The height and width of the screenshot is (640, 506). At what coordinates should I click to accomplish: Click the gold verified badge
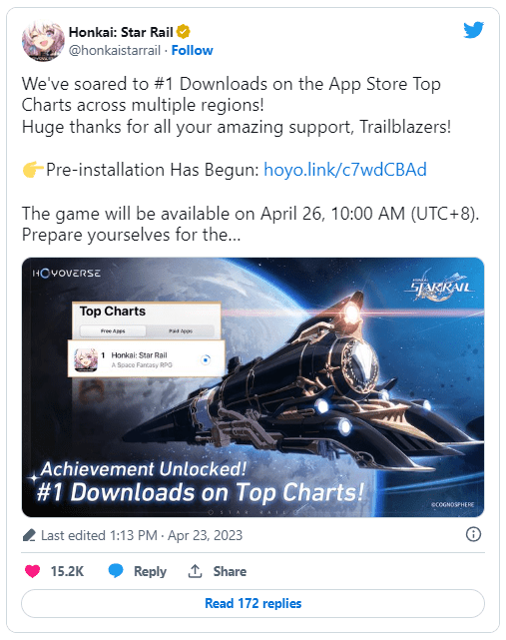184,31
